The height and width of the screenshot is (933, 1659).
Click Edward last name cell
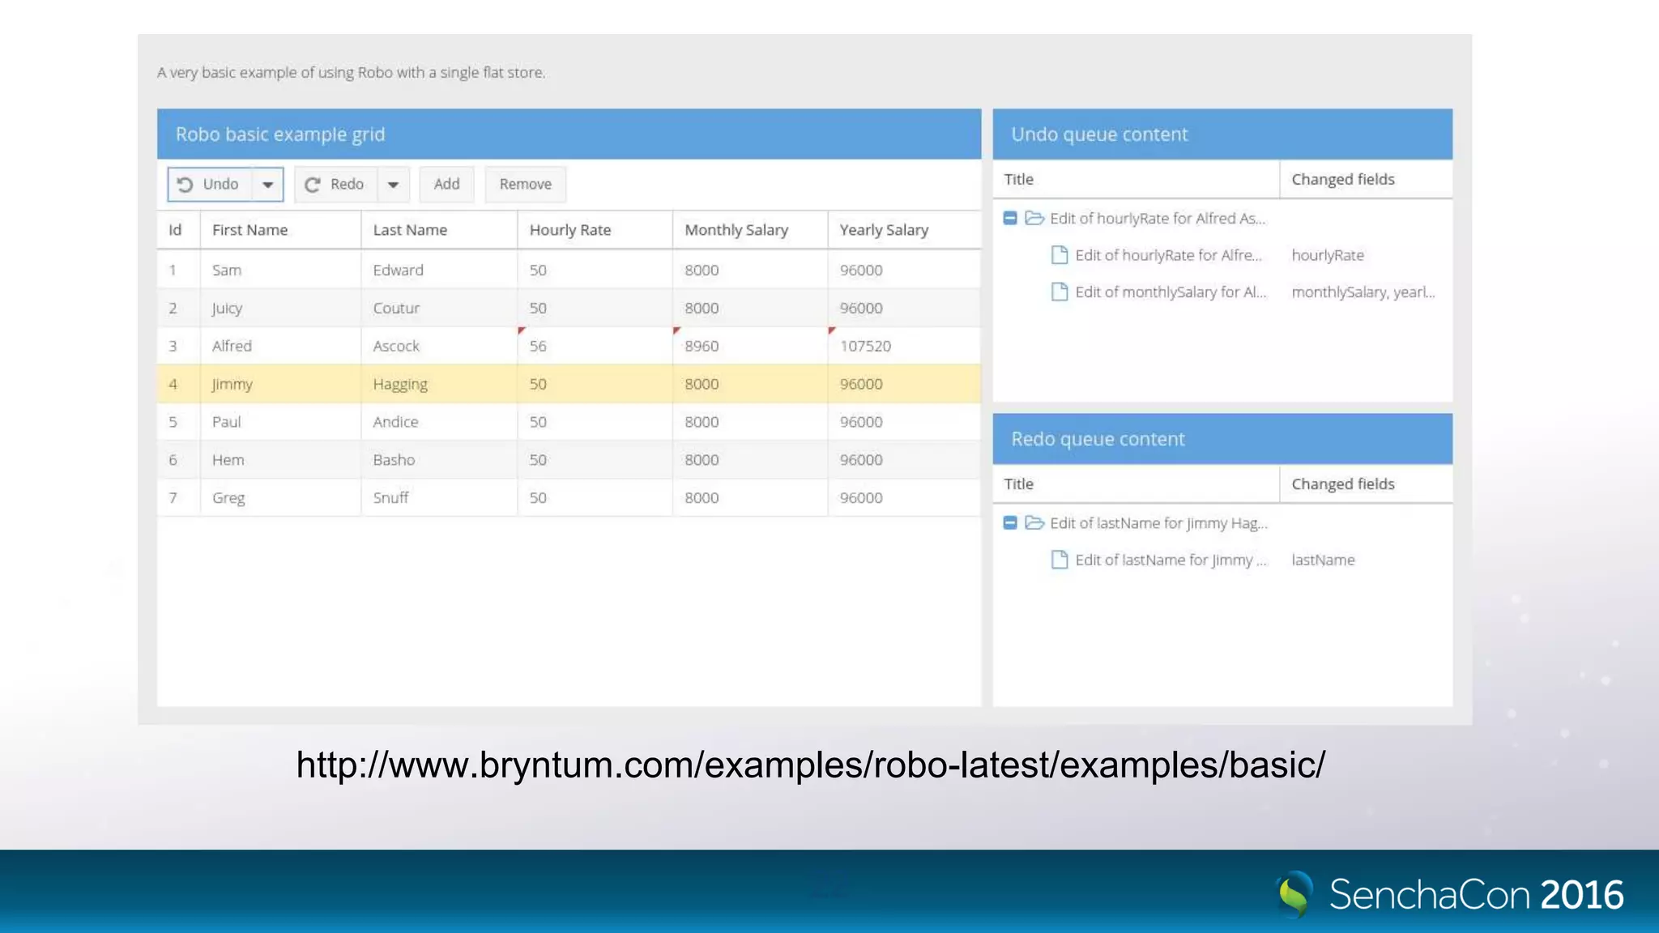click(x=439, y=270)
